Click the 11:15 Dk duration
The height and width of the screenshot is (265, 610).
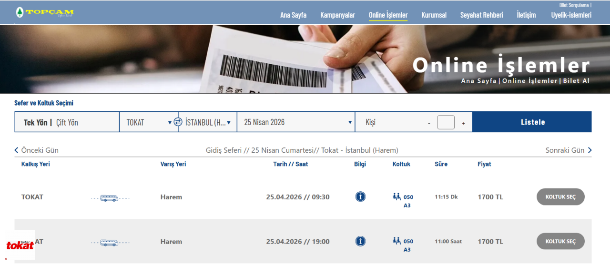click(x=446, y=196)
